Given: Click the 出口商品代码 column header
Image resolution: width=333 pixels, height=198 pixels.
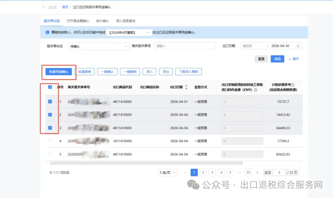Looking at the screenshot, I should pos(122,87).
